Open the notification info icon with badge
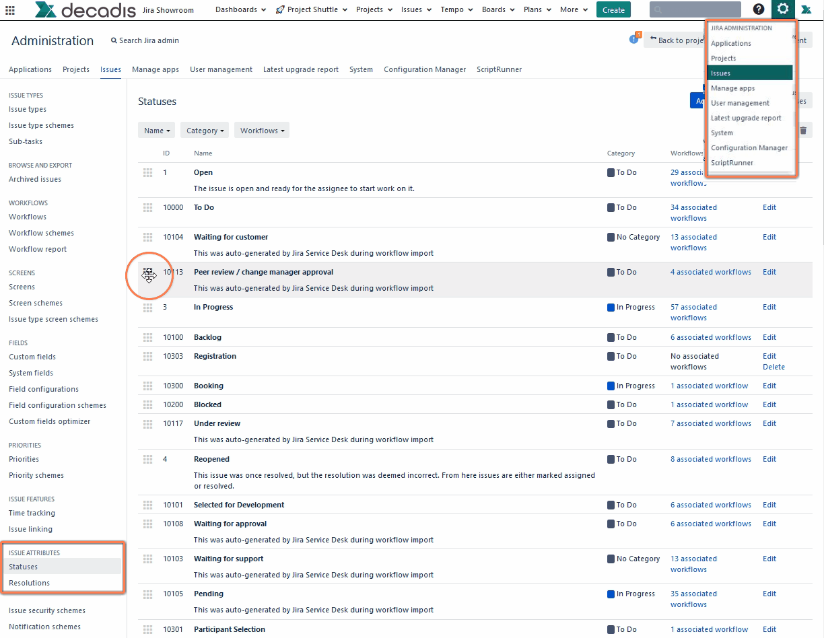Screen dimensions: 824x638 [x=633, y=39]
